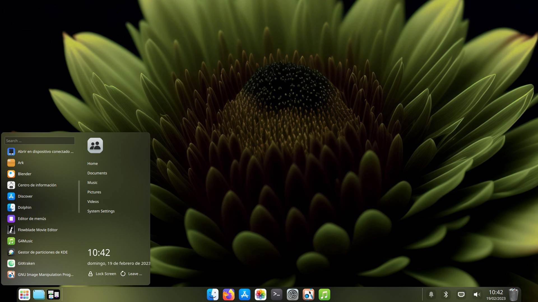Click the Leave ... button
The width and height of the screenshot is (538, 302).
pyautogui.click(x=131, y=274)
